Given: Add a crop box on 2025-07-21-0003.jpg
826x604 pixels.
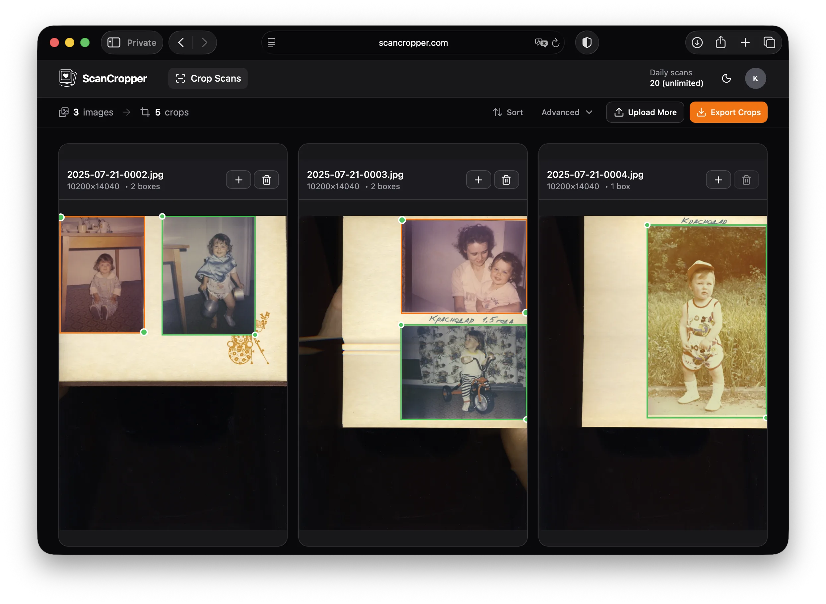Looking at the screenshot, I should 478,180.
